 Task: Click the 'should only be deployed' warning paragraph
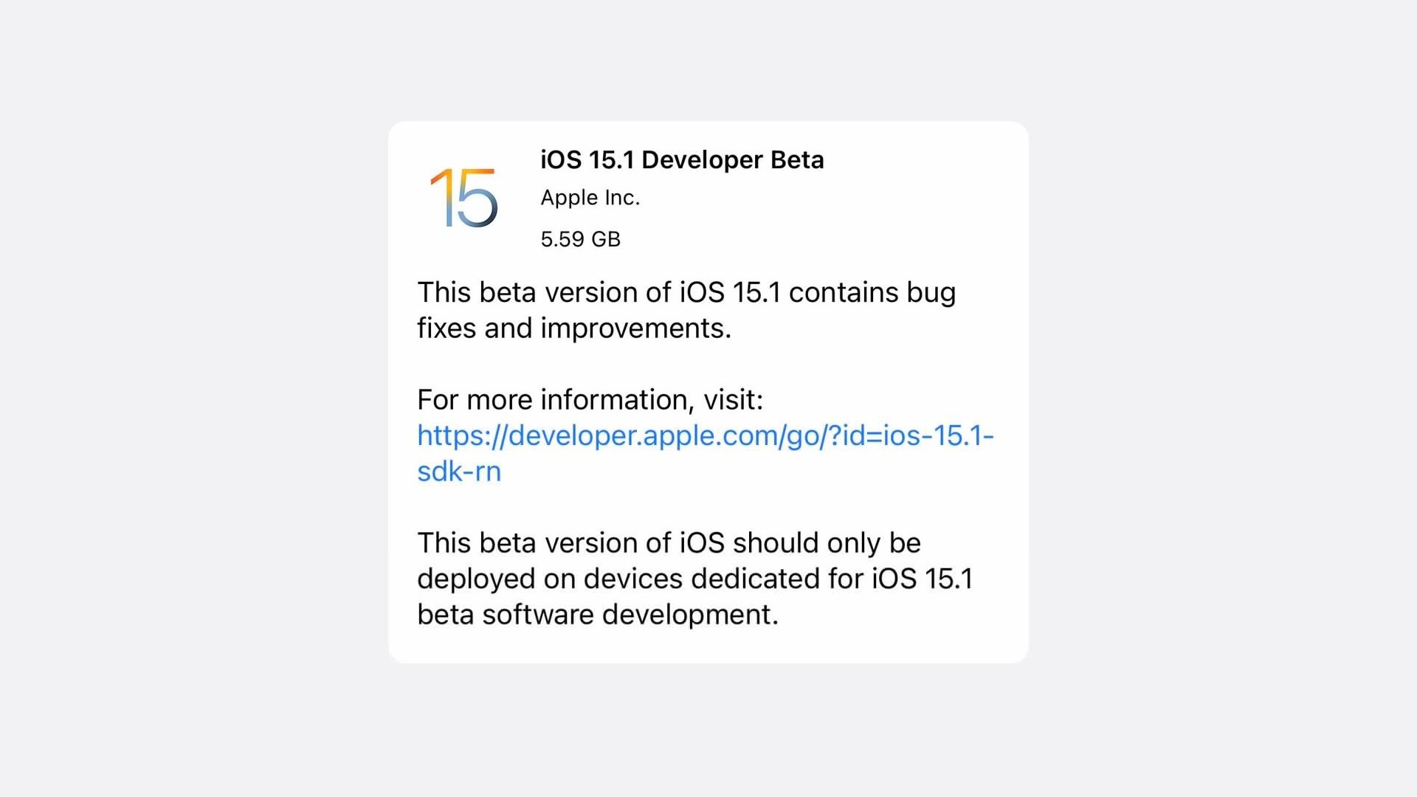pos(694,579)
